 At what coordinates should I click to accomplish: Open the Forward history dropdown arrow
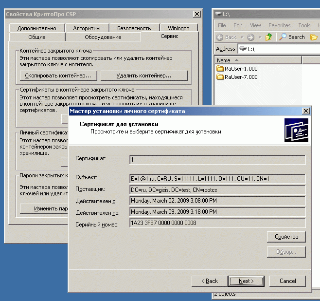tap(260, 37)
